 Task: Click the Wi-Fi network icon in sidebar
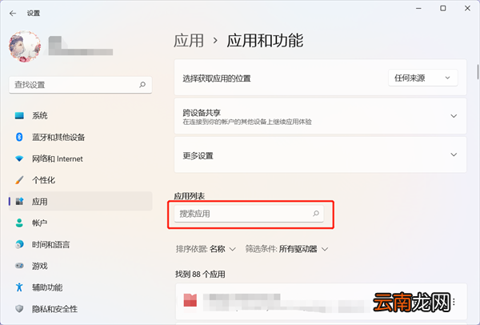[19, 158]
